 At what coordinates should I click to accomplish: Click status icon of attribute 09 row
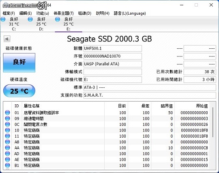click(7, 118)
